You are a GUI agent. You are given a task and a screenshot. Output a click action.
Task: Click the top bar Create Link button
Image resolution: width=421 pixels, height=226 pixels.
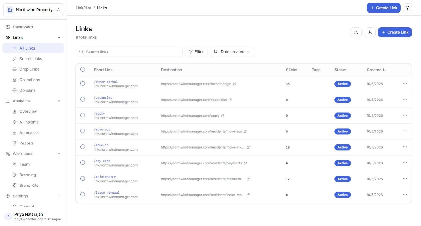[383, 8]
